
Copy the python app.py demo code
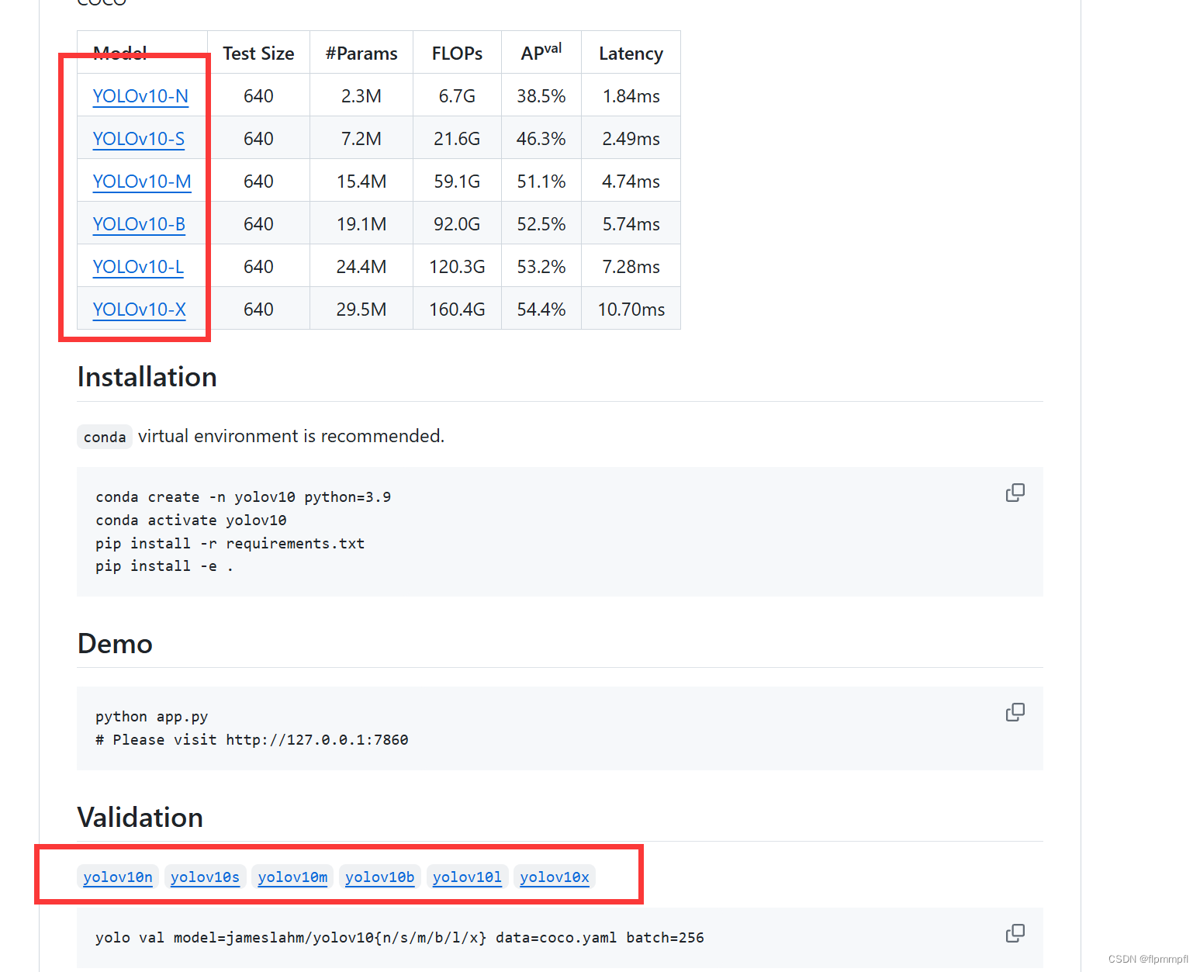tap(1015, 712)
